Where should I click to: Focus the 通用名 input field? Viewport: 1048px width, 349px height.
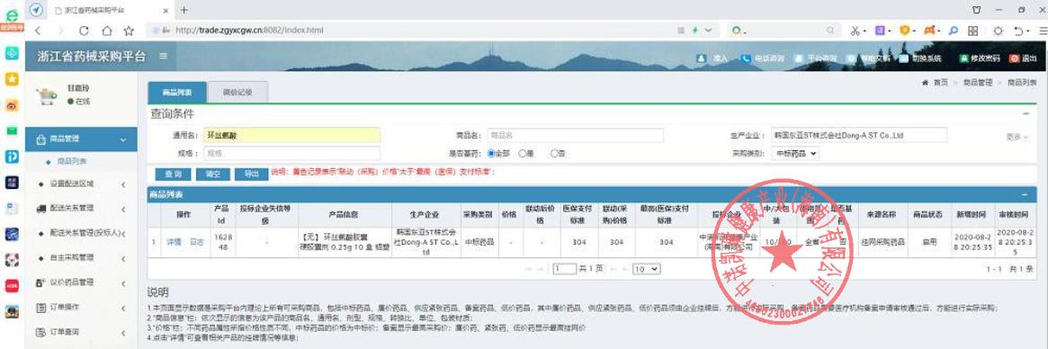pos(291,135)
